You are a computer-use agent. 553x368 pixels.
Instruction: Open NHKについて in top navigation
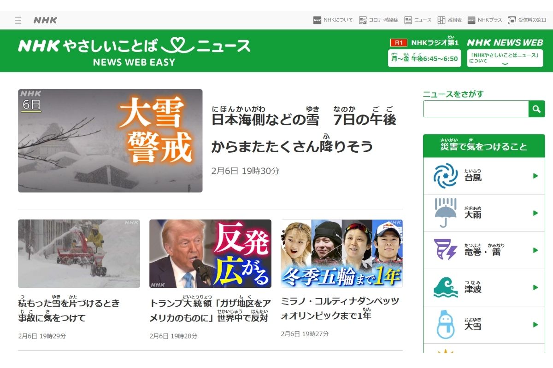333,20
